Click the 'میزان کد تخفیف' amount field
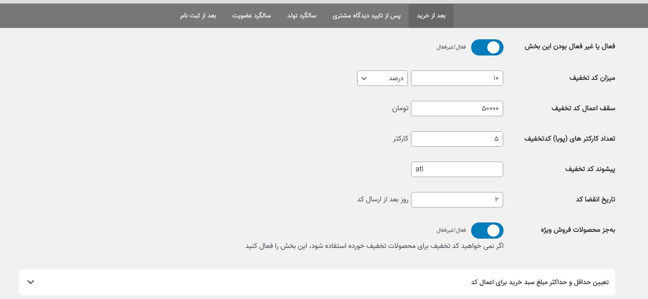 click(x=457, y=78)
